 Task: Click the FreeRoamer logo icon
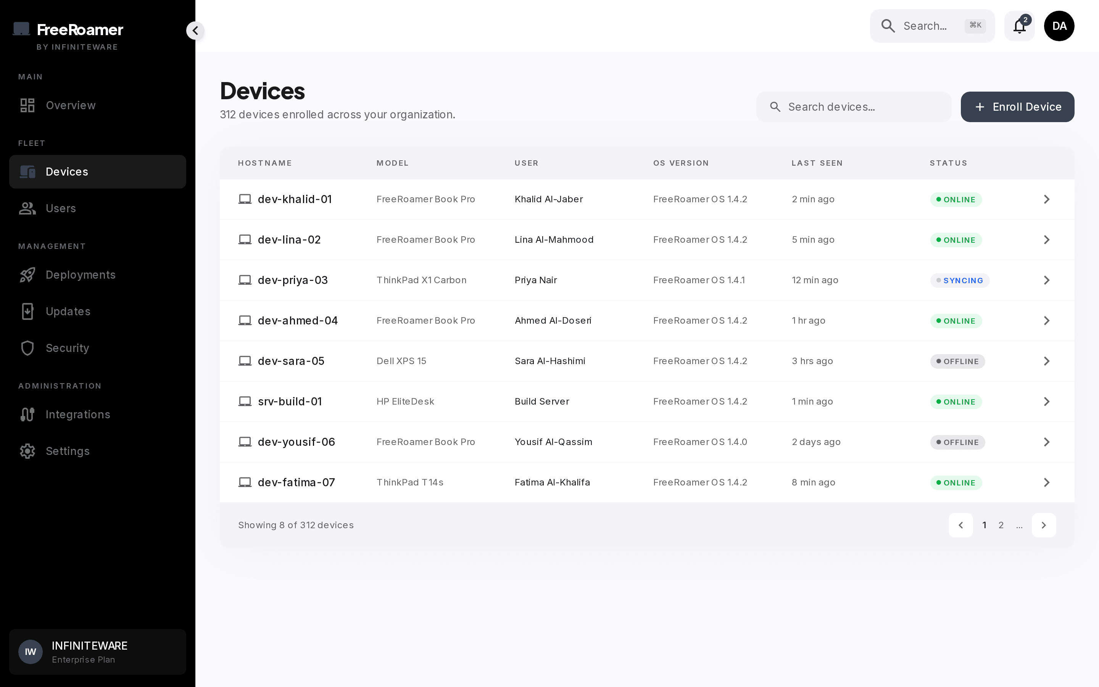(21, 29)
